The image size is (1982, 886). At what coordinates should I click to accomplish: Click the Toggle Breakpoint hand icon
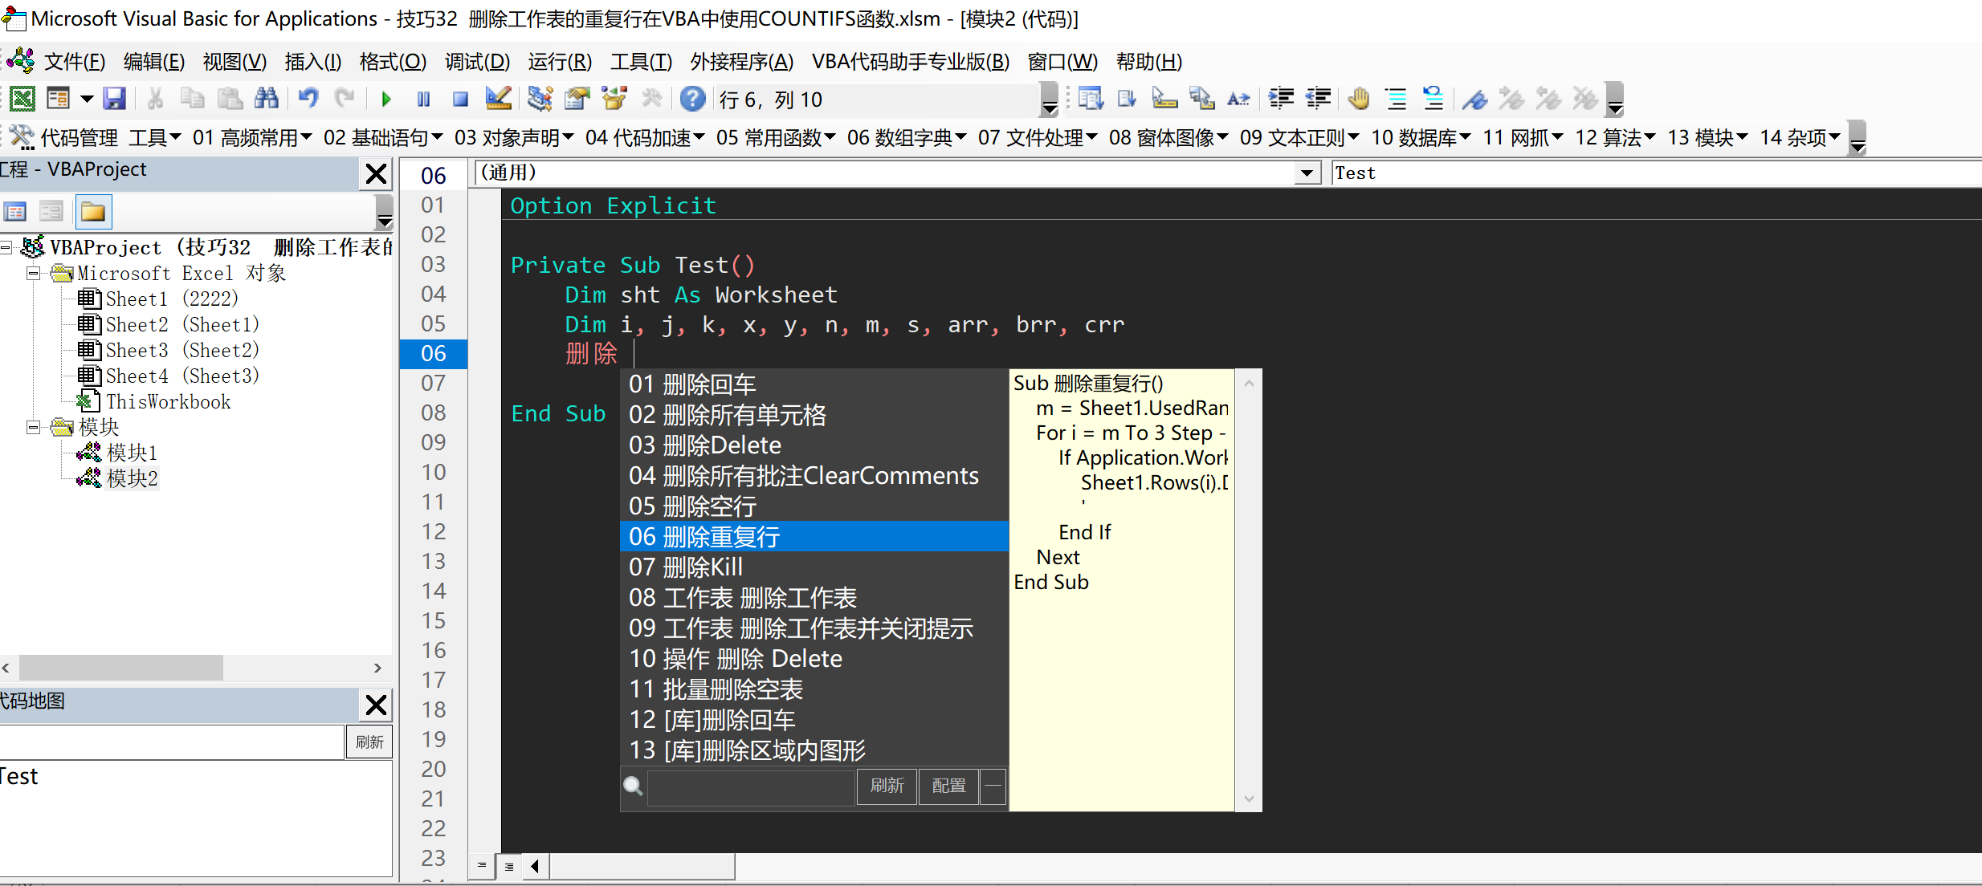click(x=1359, y=99)
